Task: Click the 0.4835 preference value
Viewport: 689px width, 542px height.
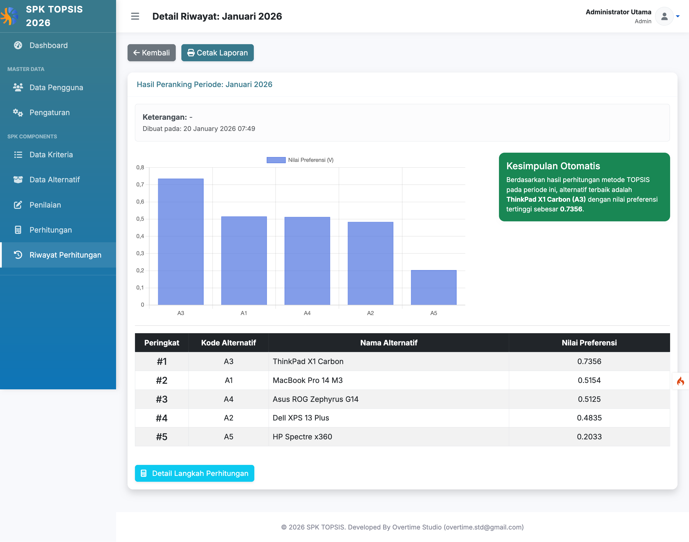Action: point(589,418)
